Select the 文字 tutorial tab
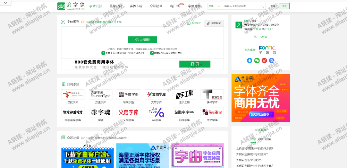Viewport: 347px width, 168px height. point(253,139)
